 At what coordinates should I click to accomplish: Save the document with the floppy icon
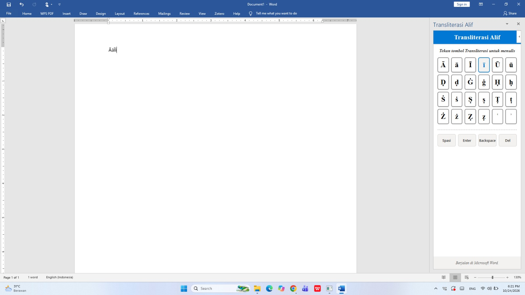point(9,5)
